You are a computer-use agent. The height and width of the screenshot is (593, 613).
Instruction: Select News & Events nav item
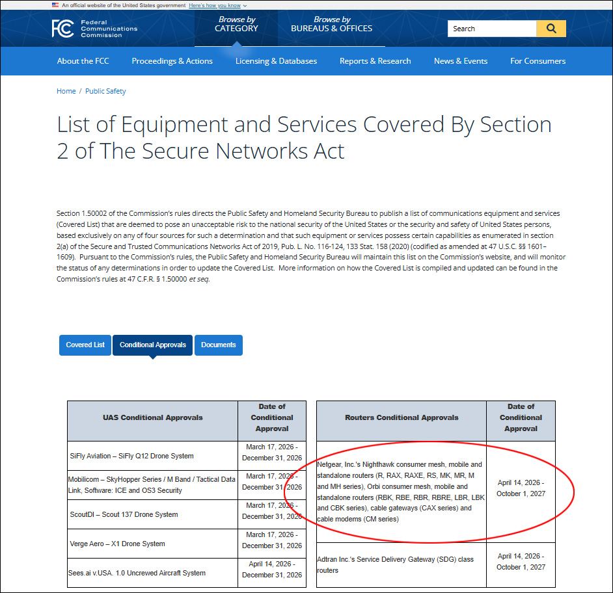tap(460, 61)
